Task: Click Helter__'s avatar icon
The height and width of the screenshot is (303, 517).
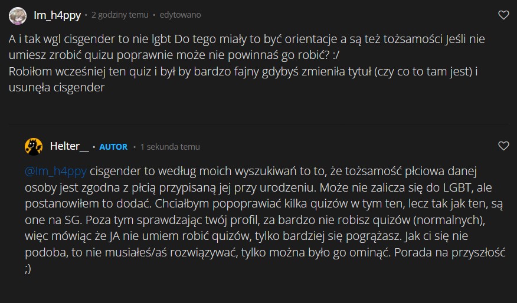Action: [34, 146]
